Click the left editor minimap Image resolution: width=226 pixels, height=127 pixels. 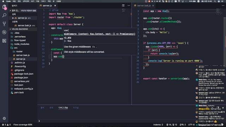coord(124,10)
